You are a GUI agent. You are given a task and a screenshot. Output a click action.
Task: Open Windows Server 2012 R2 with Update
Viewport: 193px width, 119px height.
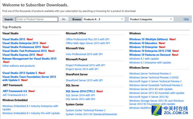tap(151, 89)
